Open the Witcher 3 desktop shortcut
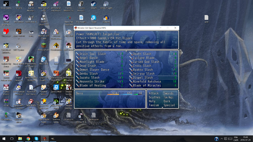The height and width of the screenshot is (142, 253). (81, 118)
